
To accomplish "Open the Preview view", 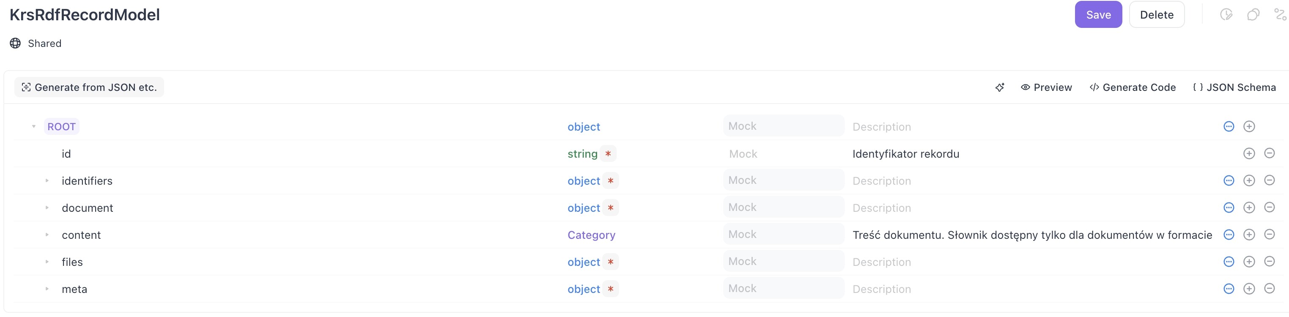I will [x=1046, y=87].
